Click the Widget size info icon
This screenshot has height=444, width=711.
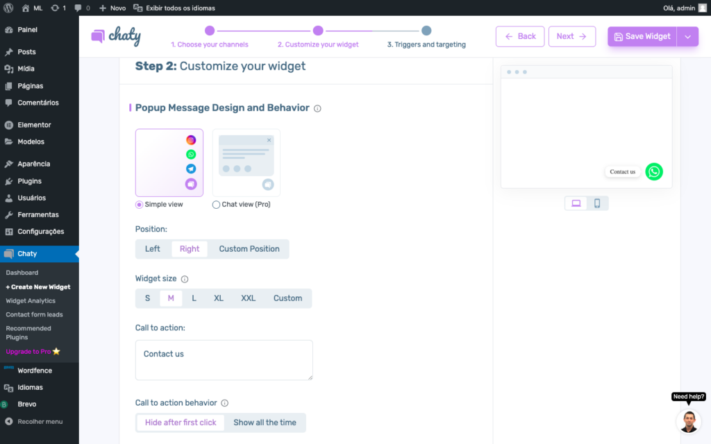point(185,279)
